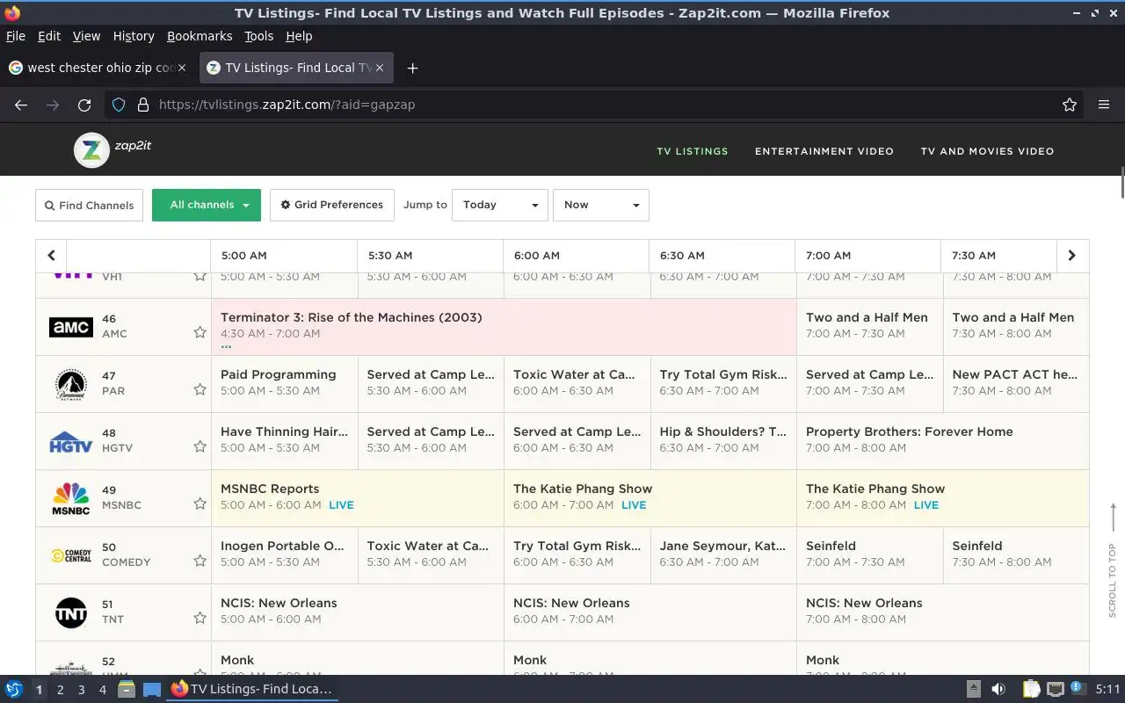Screen dimensions: 1125x703
Task: Open the Tools menu
Action: click(x=259, y=36)
